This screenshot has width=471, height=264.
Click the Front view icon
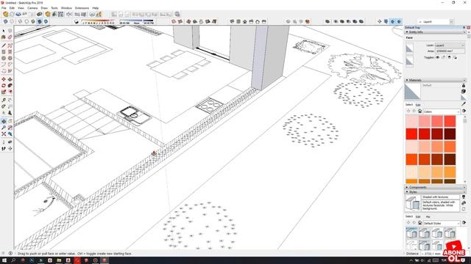(245, 21)
